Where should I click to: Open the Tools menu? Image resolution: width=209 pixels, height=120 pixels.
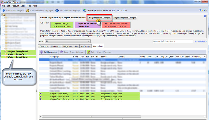click(29, 6)
